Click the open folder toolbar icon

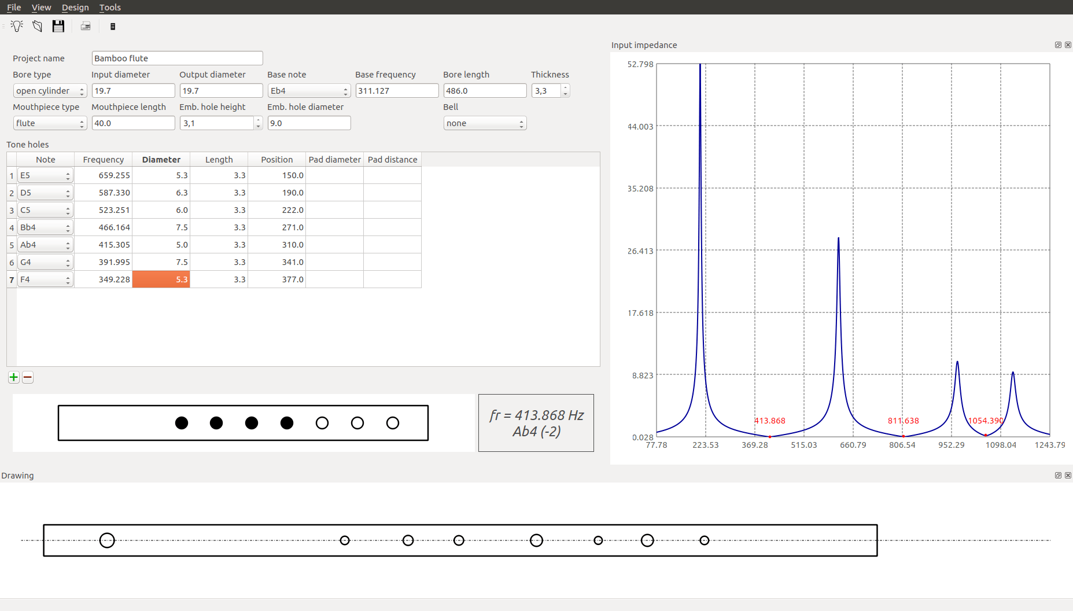38,26
